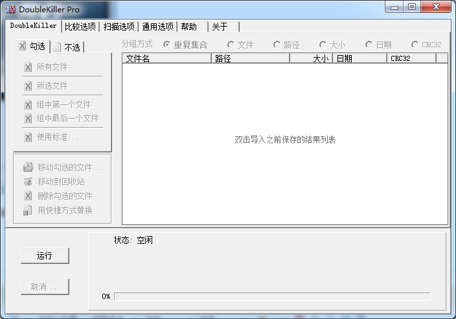The height and width of the screenshot is (319, 456).
Task: Close the DoubleKiller Pro window
Action: (x=436, y=7)
